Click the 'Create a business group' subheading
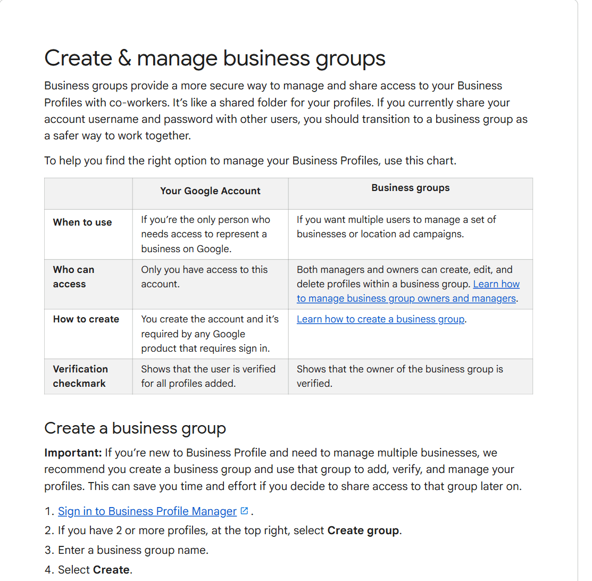592x581 pixels. 135,428
